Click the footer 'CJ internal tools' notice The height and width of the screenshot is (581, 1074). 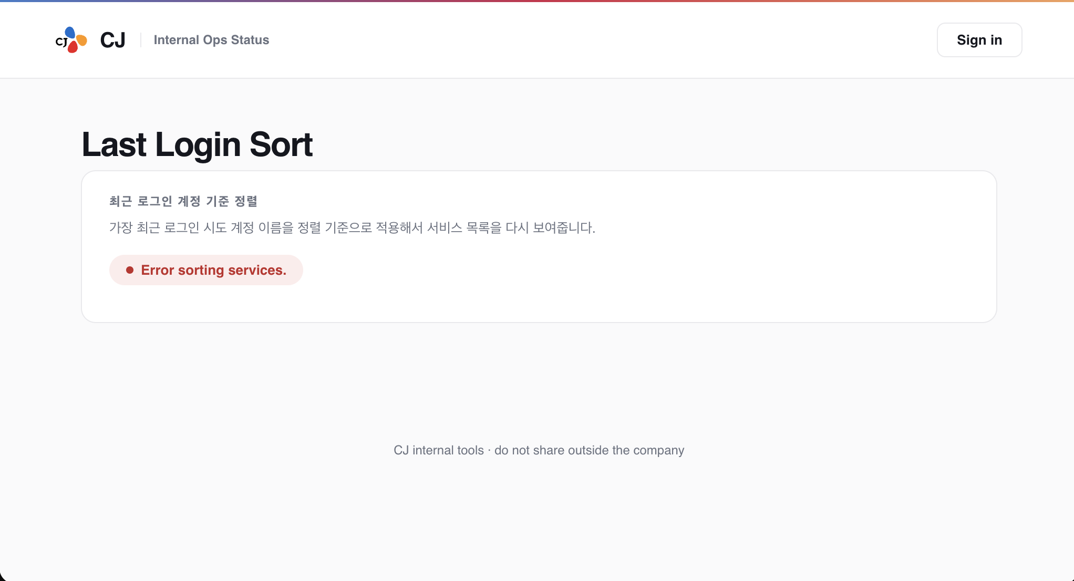pos(539,450)
